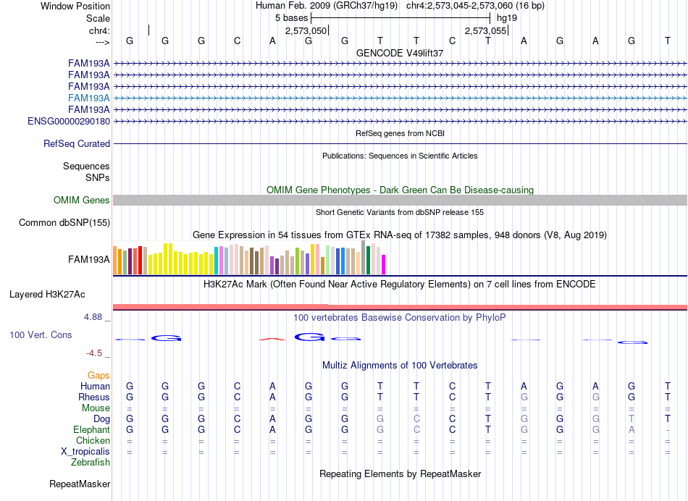Click the large blue G conservation logo letter
Viewport: 688px width, 501px height.
pos(310,337)
